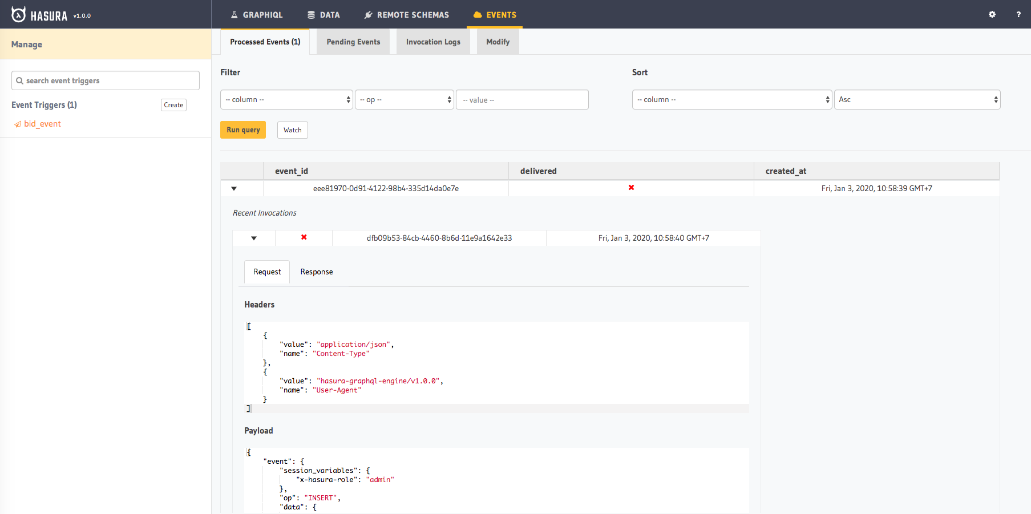Switch to the GraphiQL menu
1031x514 pixels.
tap(256, 15)
